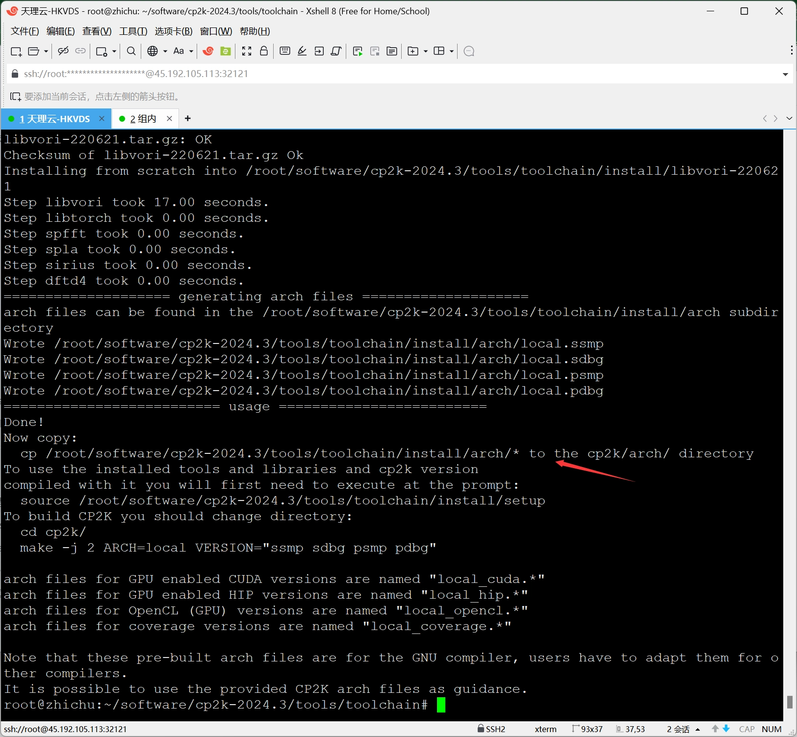The height and width of the screenshot is (737, 797).
Task: Click the ssh address bar field
Action: click(x=400, y=74)
